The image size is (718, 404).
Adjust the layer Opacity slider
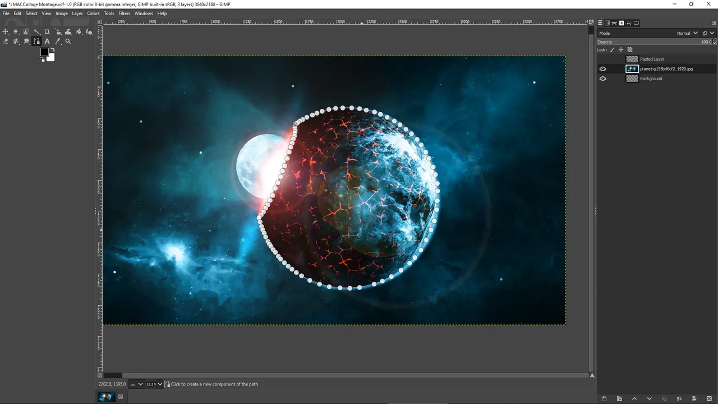654,42
